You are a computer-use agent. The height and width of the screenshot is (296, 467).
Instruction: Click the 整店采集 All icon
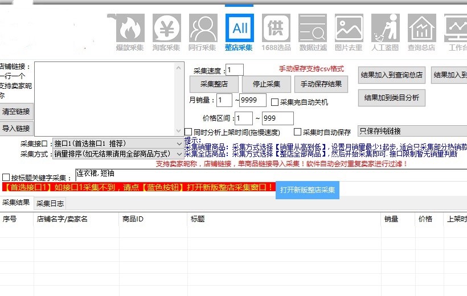click(239, 28)
